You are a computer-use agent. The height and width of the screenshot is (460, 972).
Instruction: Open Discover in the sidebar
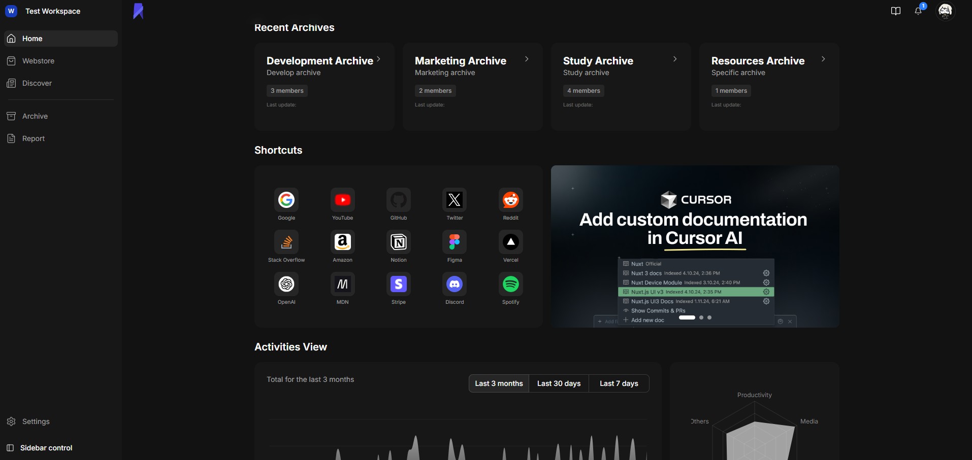point(37,83)
